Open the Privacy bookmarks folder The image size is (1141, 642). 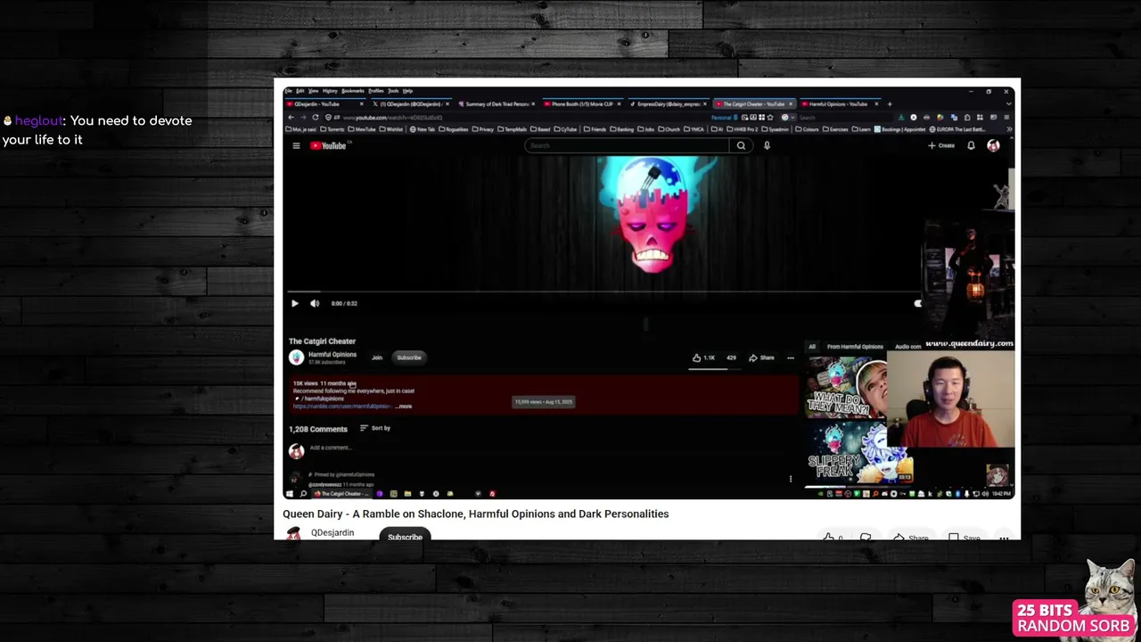482,129
